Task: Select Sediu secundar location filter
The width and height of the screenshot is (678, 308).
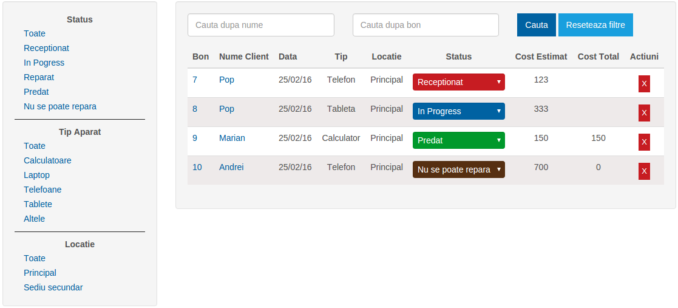Action: click(x=53, y=287)
